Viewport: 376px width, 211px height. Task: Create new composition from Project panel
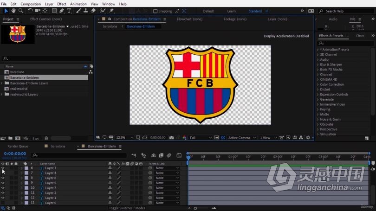pyautogui.click(x=18, y=139)
